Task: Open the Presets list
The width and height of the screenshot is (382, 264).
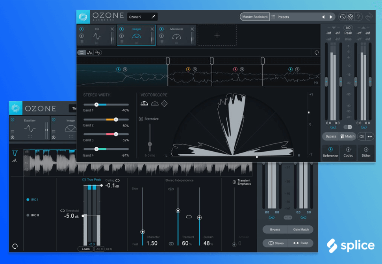Action: pos(293,17)
